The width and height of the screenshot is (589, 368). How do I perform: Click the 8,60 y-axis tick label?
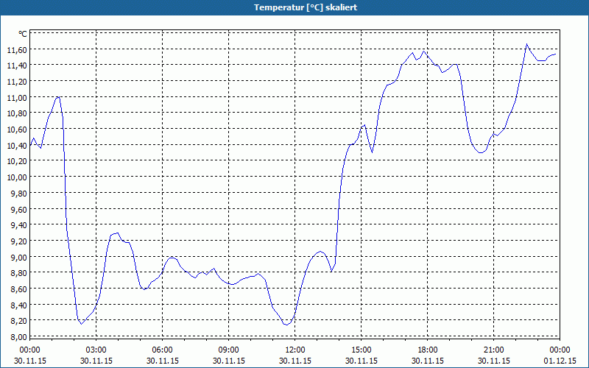click(18, 289)
